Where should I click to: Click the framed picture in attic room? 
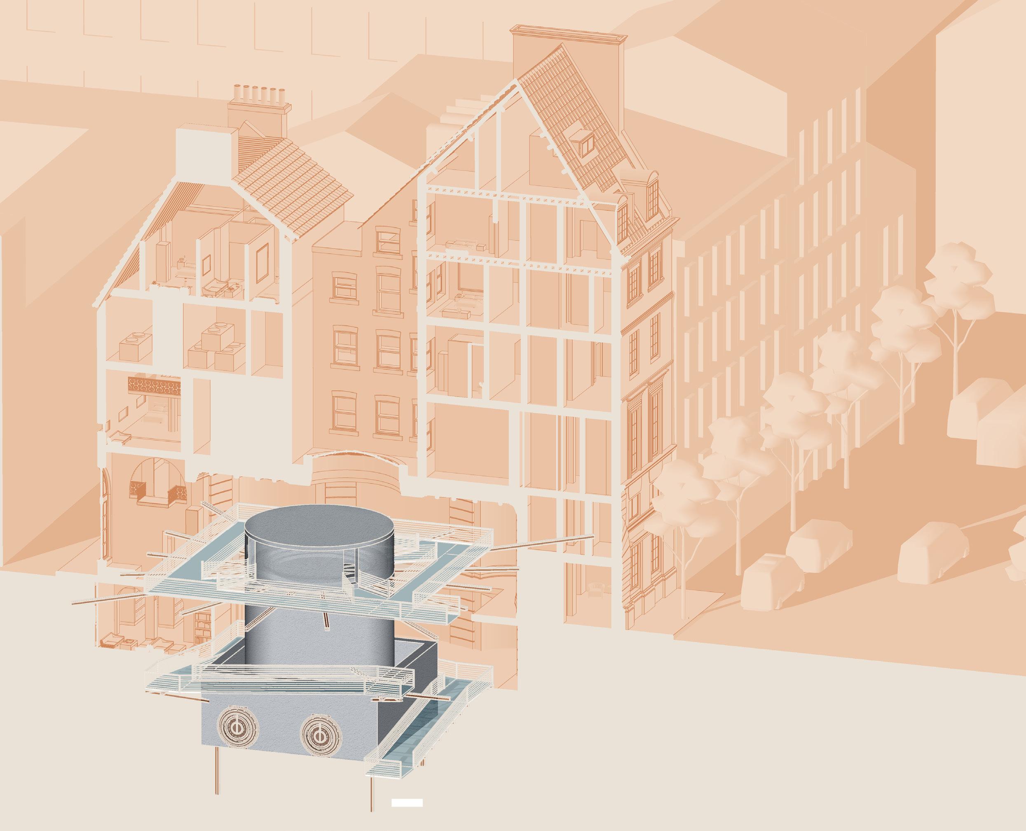262,263
